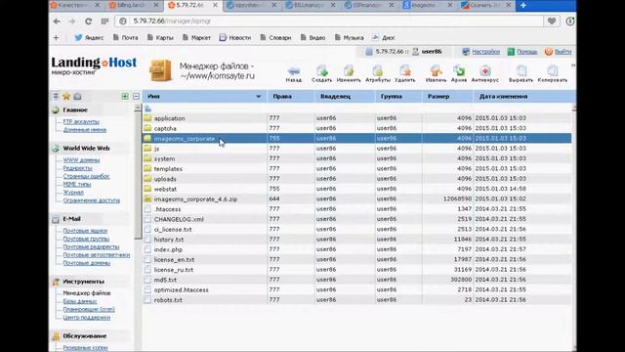This screenshot has width=625, height=352.
Task: Open the Диск bookmark
Action: (384, 38)
